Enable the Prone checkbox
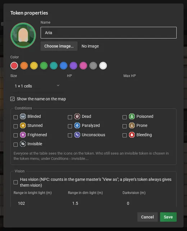Viewport: 187px width, 231px height. (124, 126)
